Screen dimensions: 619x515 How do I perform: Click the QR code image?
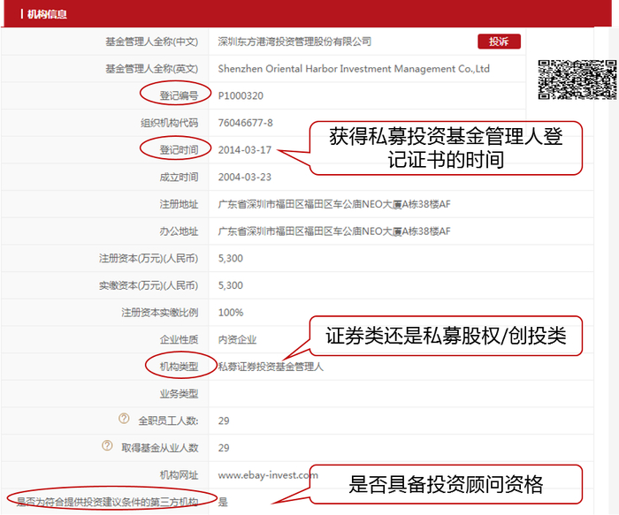pos(577,80)
